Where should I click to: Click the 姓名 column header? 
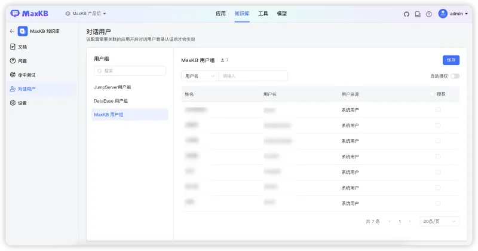189,94
